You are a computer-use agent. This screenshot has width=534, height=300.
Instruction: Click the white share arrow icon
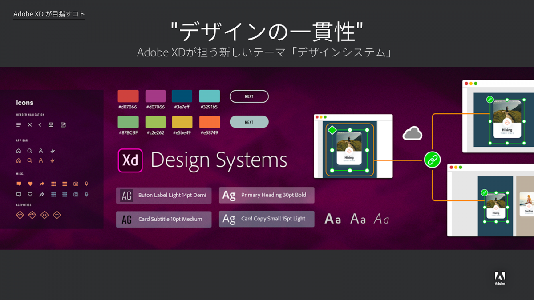[x=42, y=194]
